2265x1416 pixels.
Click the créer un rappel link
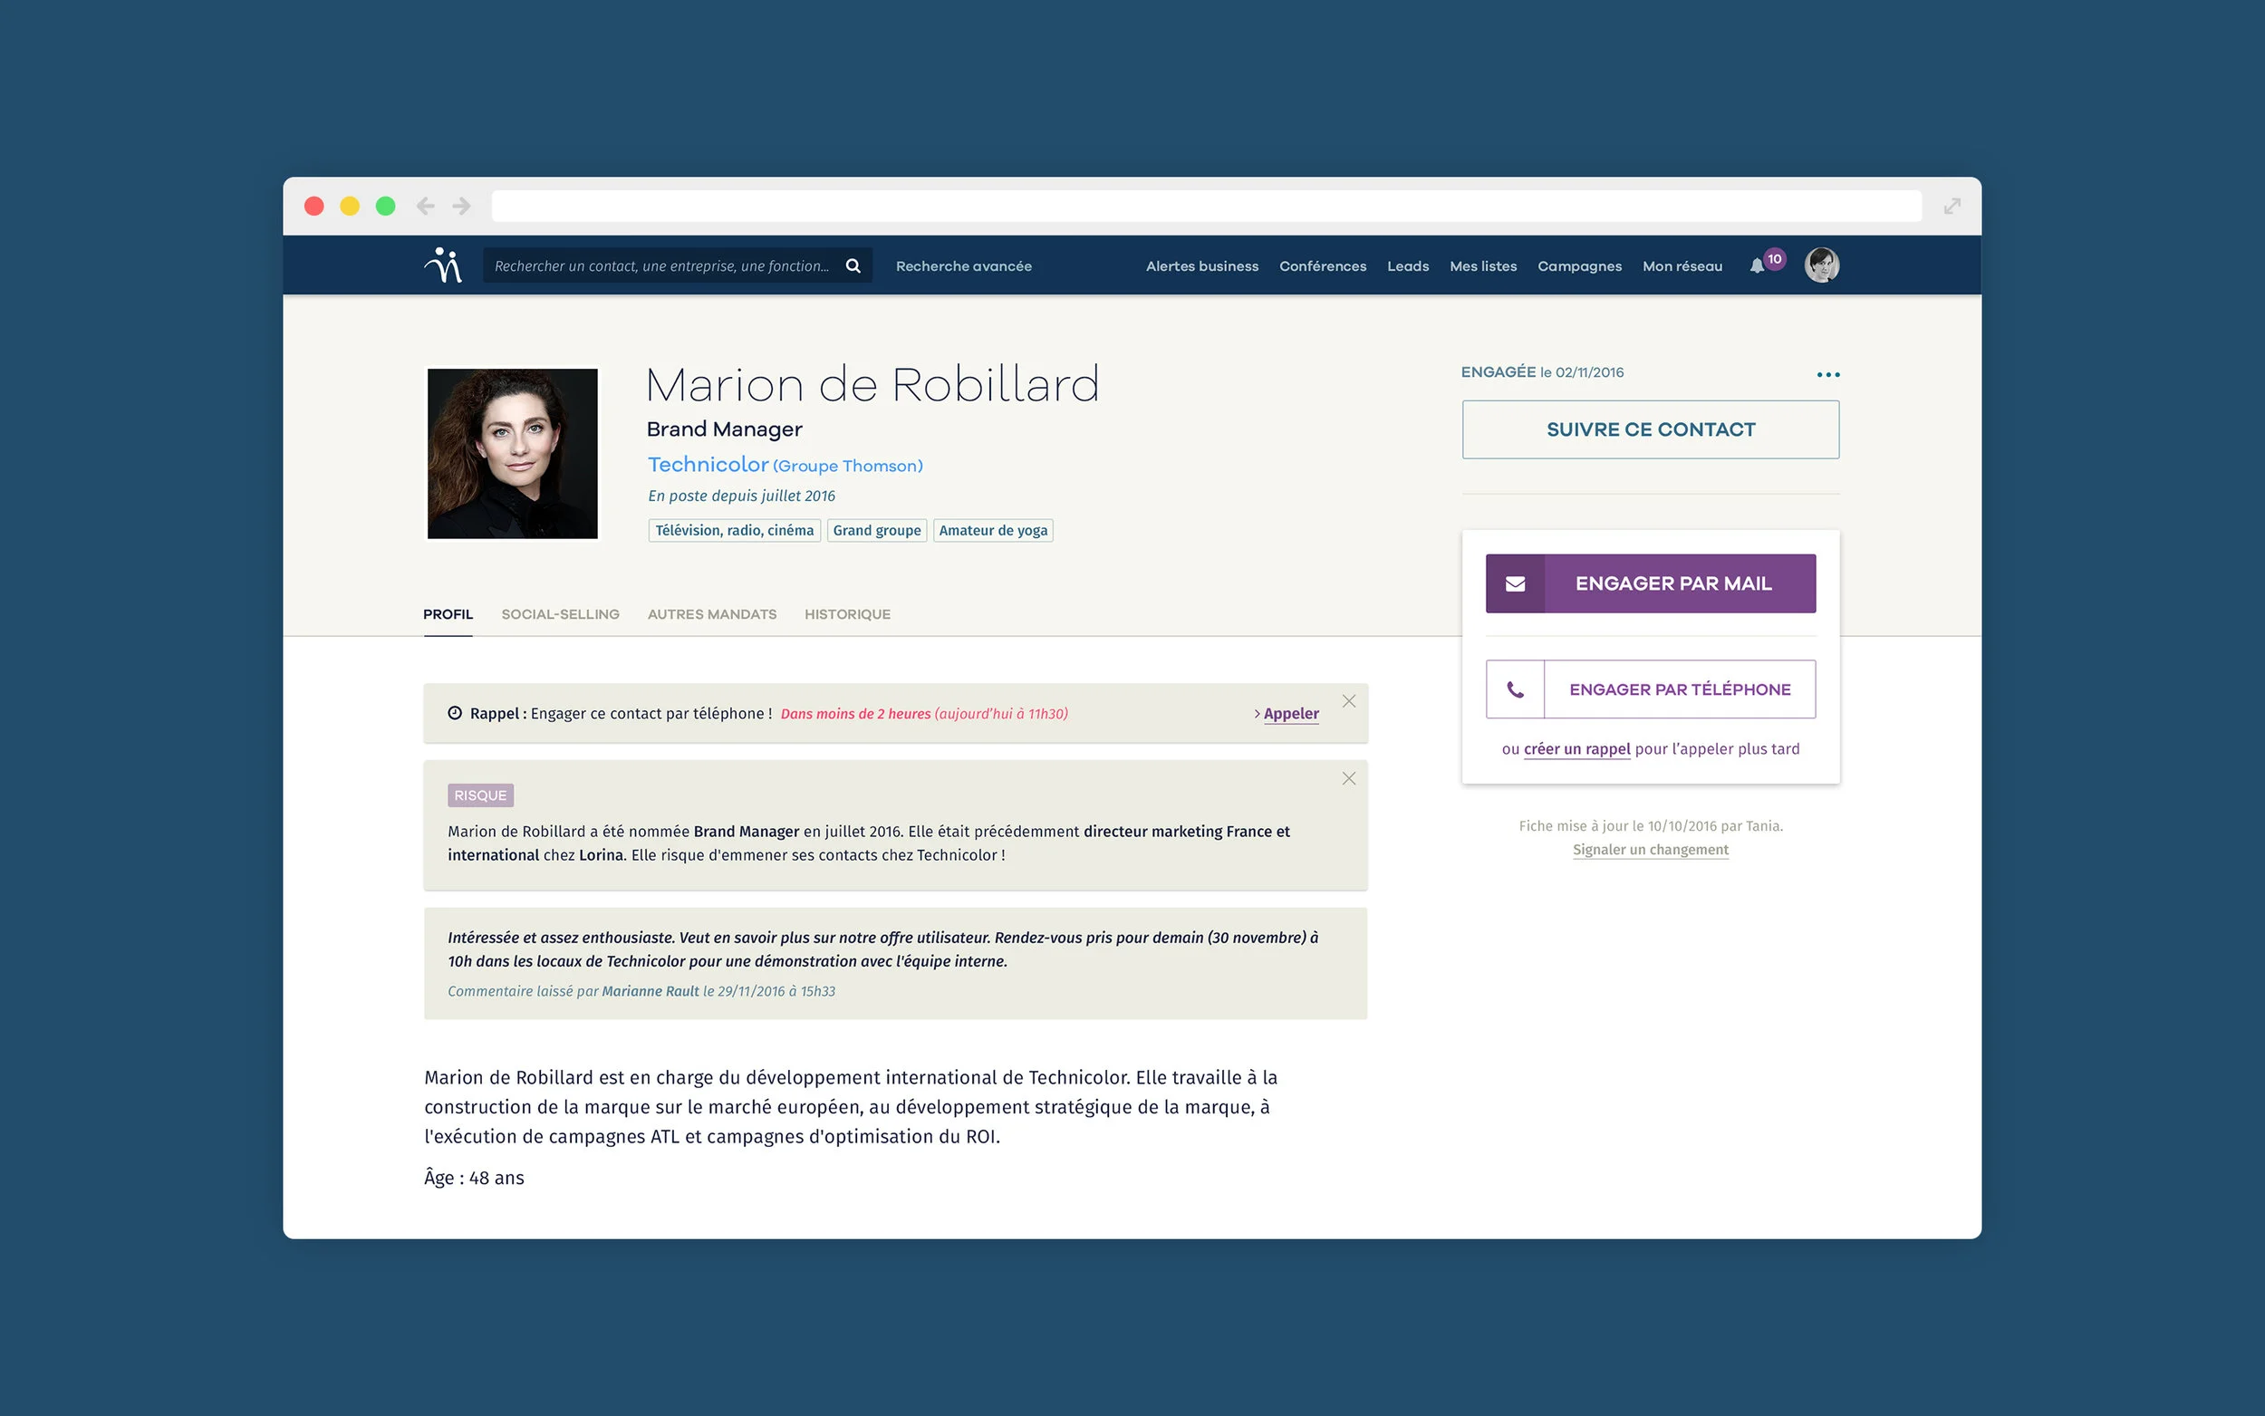coord(1576,749)
